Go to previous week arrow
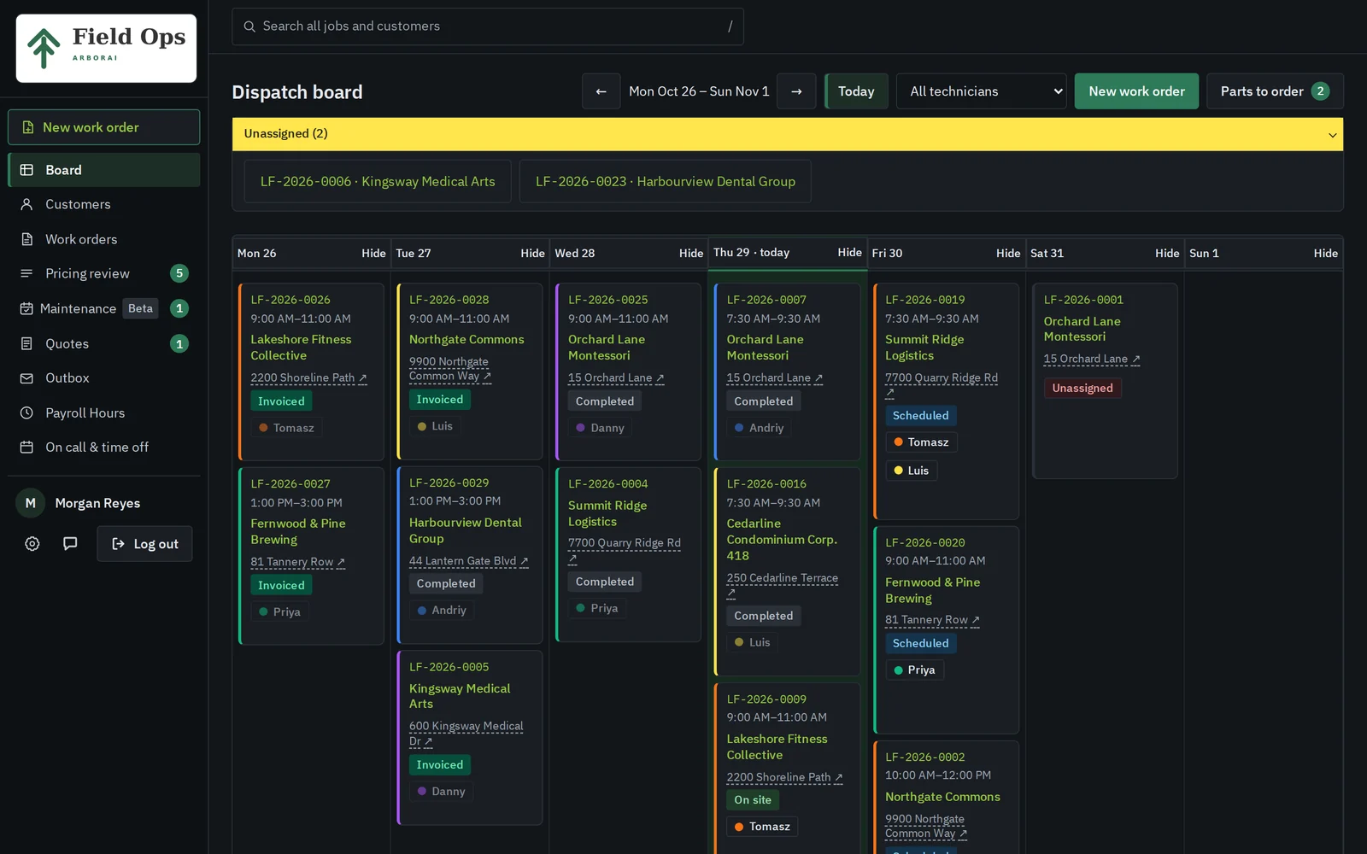 coord(601,91)
